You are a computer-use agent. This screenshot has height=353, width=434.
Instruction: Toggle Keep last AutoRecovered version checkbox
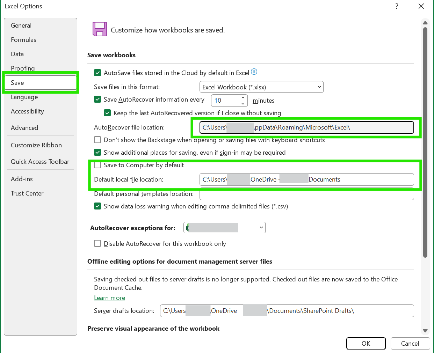point(107,113)
